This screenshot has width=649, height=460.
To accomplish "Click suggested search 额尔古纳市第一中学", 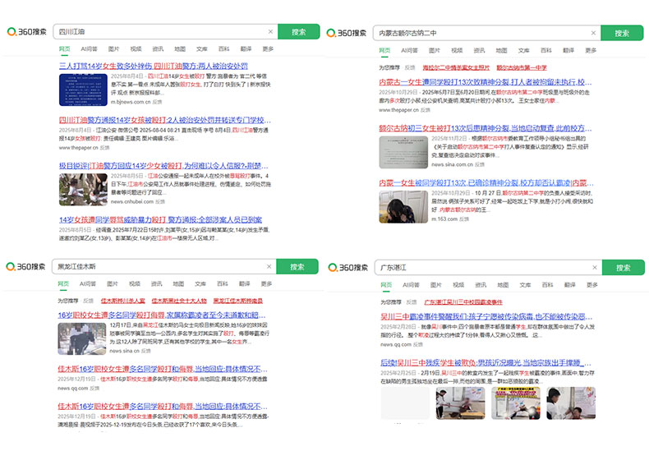I will pos(522,67).
